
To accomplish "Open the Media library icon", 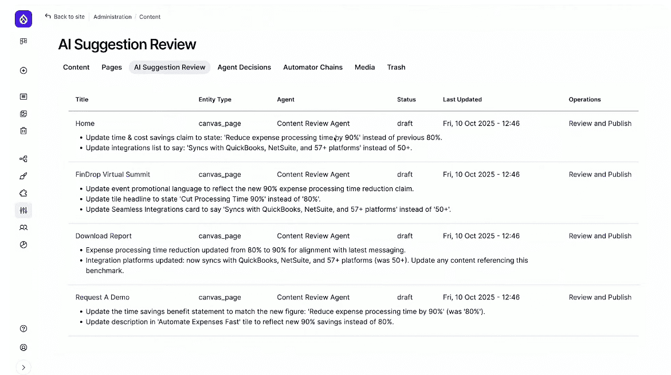I will click(x=23, y=113).
